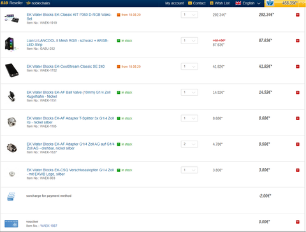
Task: Open voucher item number WAEK-1987 link
Action: (x=48, y=226)
